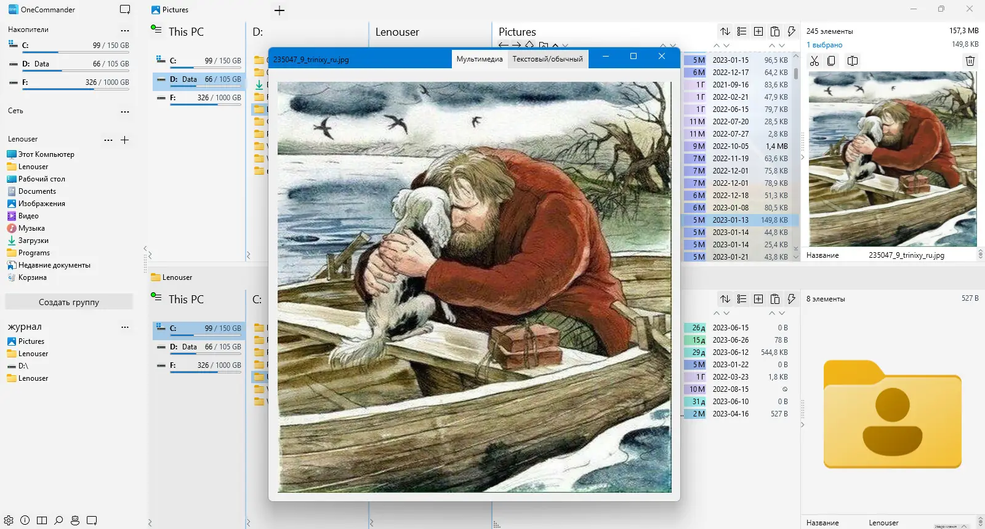Select the Lenouser tab in lower browser
The width and height of the screenshot is (985, 529).
coord(172,277)
